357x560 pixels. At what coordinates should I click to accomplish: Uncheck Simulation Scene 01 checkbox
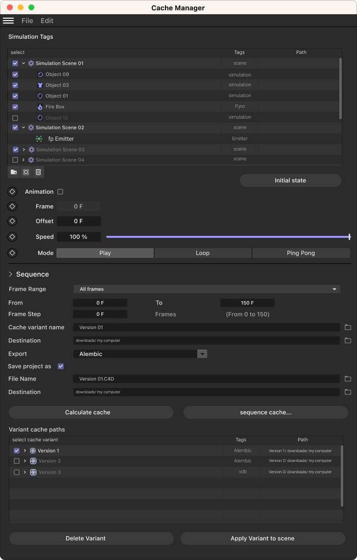(x=15, y=63)
